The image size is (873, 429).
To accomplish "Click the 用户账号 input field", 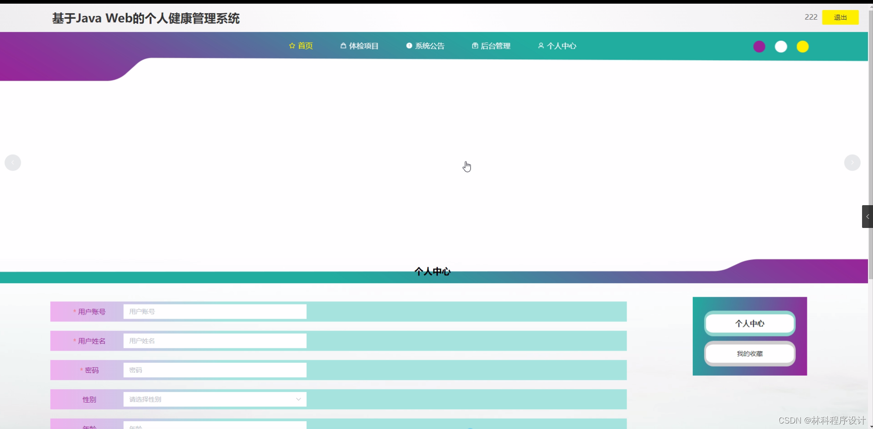I will (214, 311).
